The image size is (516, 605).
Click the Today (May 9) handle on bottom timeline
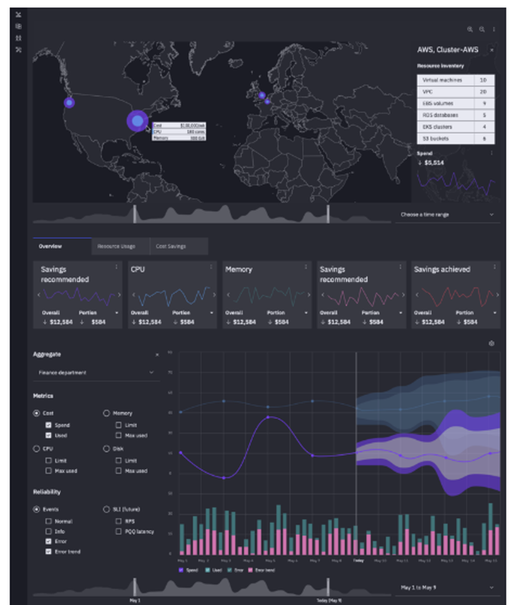(x=328, y=587)
